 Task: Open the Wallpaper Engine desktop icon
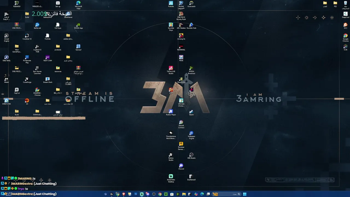(191, 135)
